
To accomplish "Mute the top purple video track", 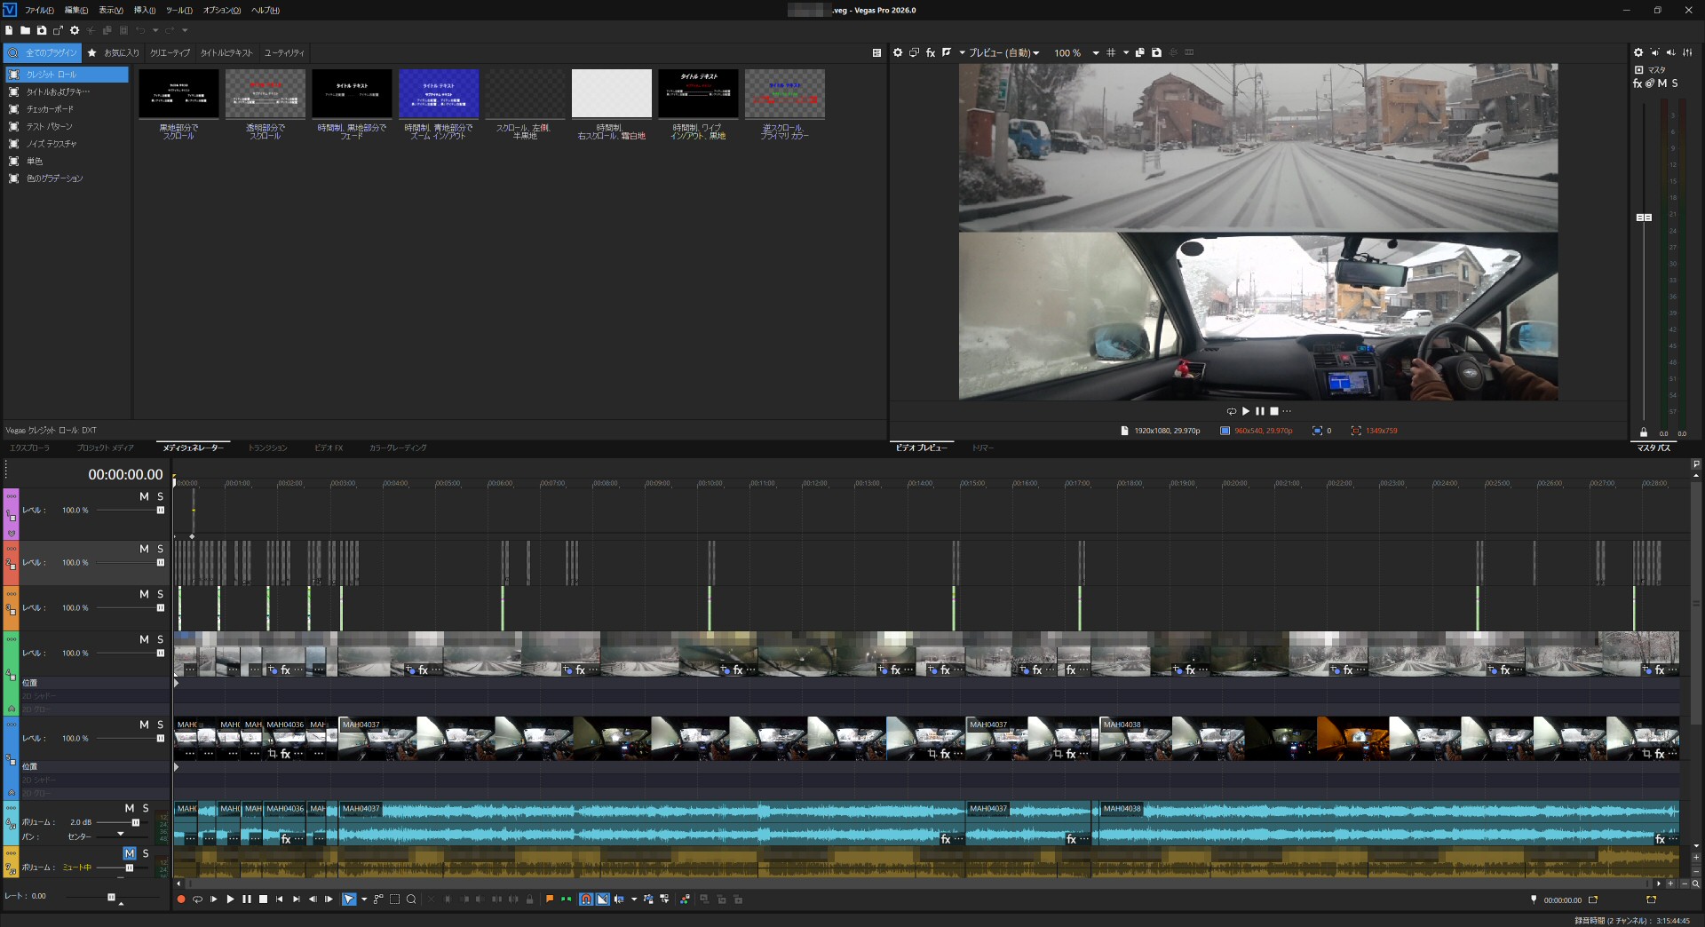I will pos(144,496).
